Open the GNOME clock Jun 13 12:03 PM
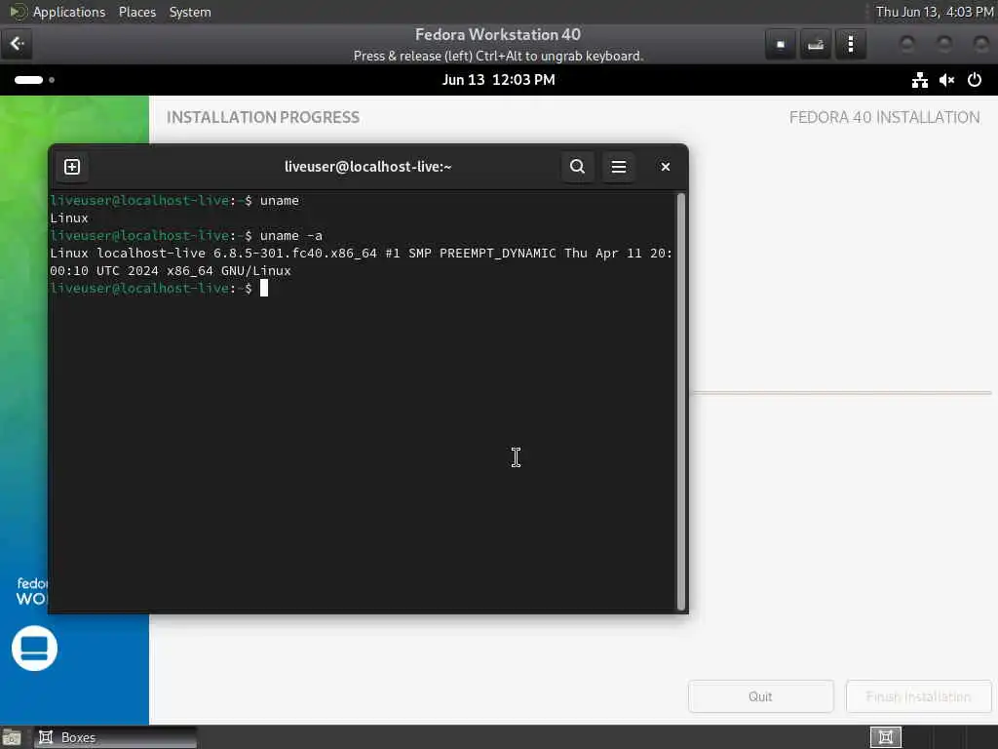 [x=498, y=80]
